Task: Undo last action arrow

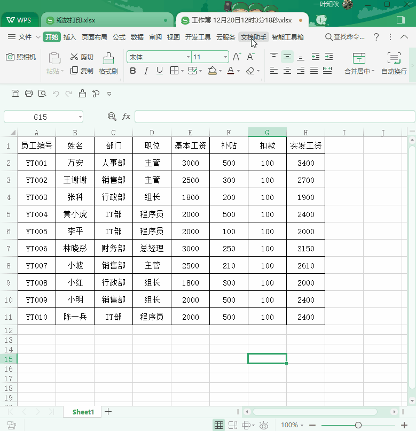Action: [x=56, y=94]
